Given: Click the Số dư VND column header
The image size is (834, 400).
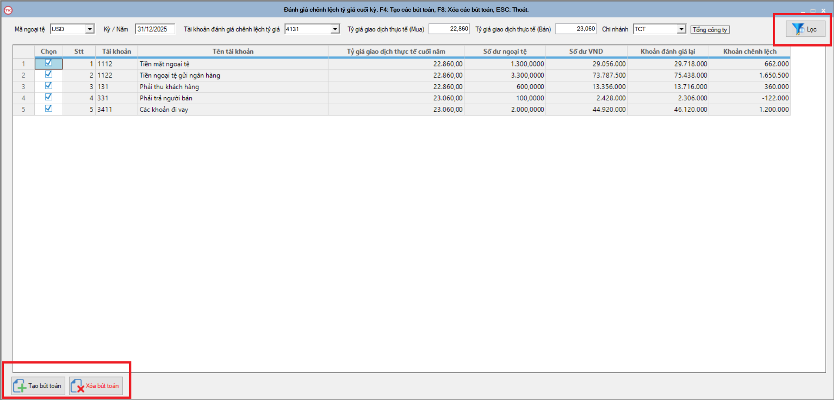Looking at the screenshot, I should 586,51.
